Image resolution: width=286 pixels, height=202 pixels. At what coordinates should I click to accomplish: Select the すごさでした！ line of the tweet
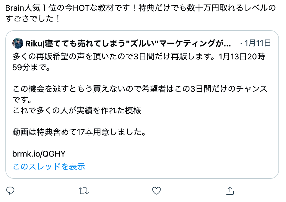(x=33, y=19)
